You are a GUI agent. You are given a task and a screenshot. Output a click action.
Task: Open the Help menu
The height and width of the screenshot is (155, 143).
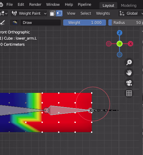(x=69, y=4)
